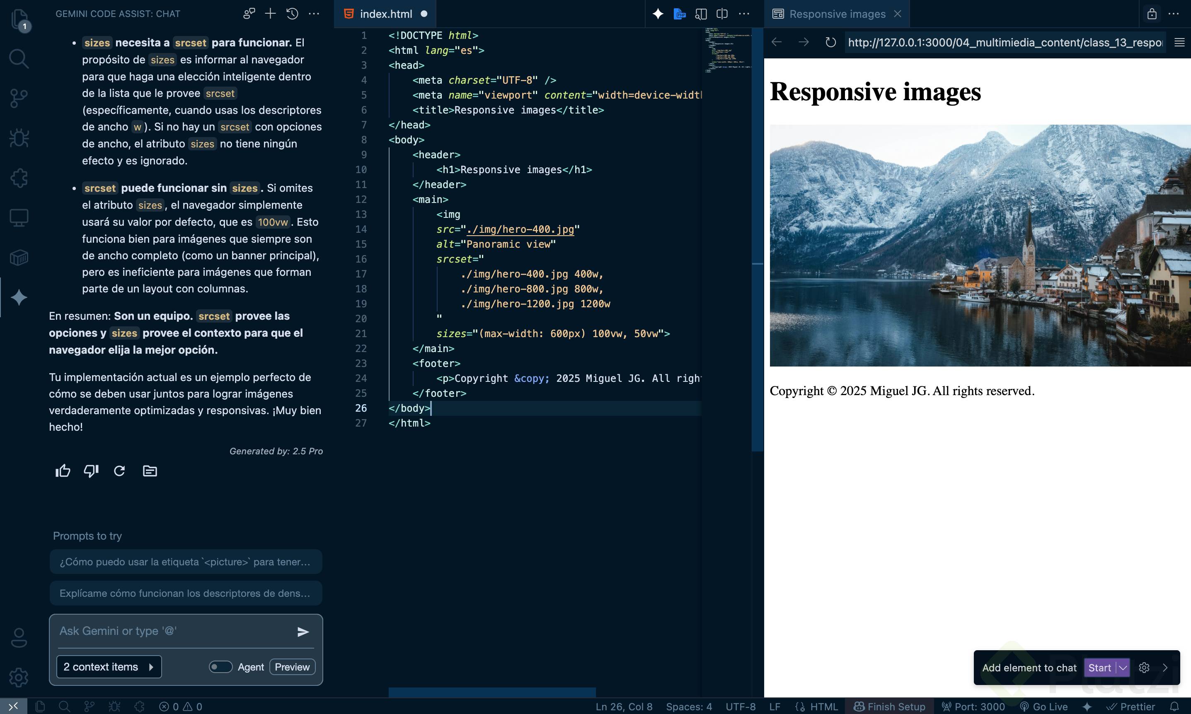Collapse the Add element to chat bar
The height and width of the screenshot is (714, 1191).
point(1165,668)
